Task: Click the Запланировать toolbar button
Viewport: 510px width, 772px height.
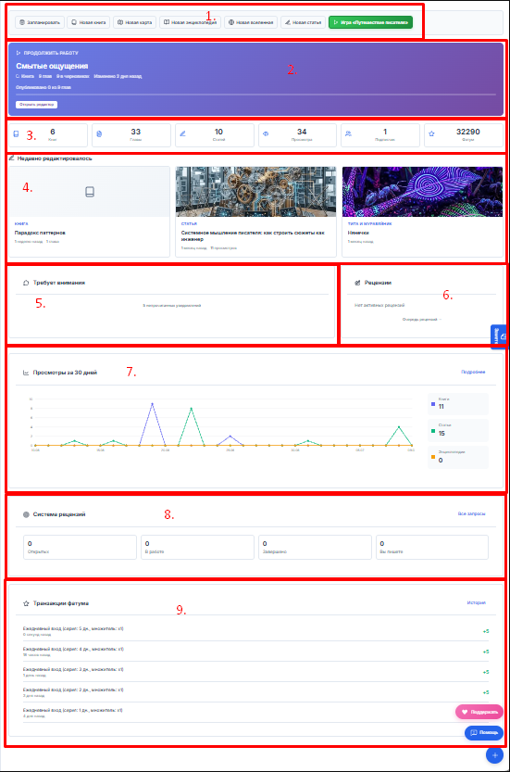Action: click(x=40, y=22)
